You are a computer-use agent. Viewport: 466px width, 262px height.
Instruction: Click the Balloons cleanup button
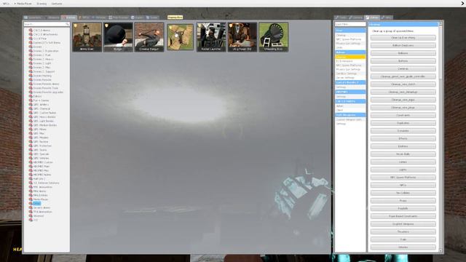coord(403,53)
